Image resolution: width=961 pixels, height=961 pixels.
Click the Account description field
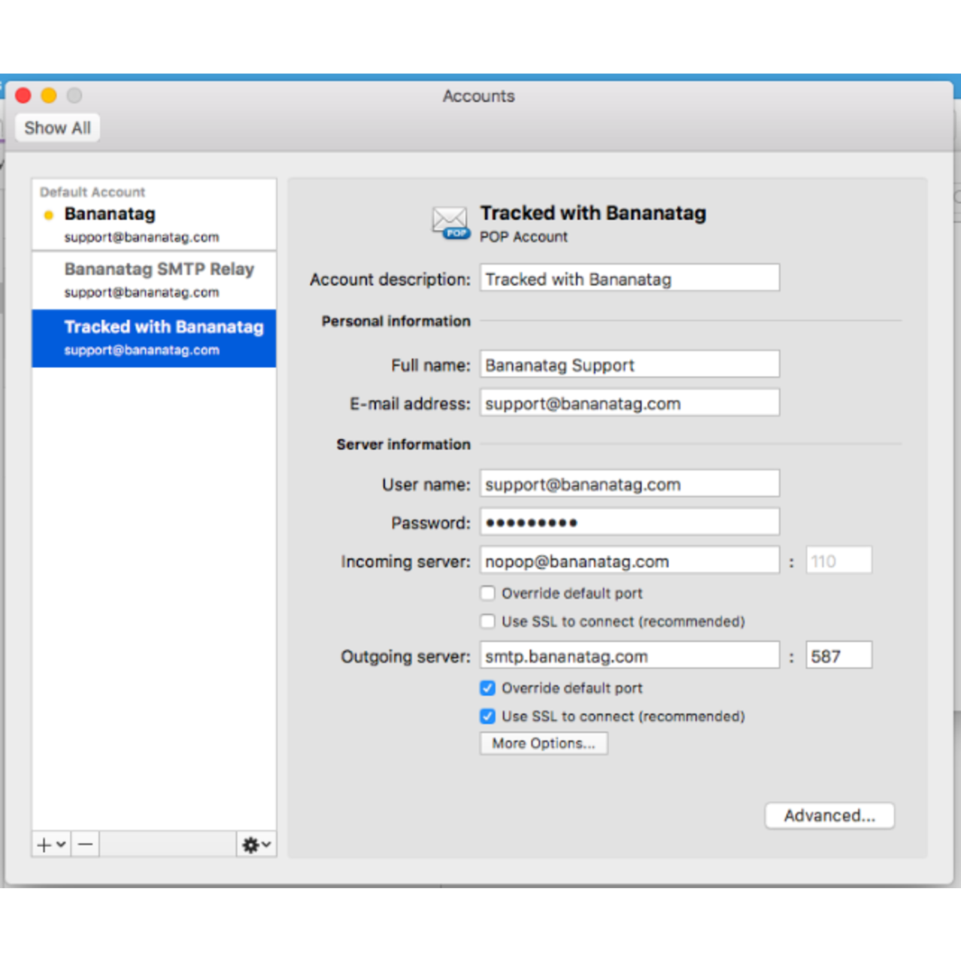630,278
